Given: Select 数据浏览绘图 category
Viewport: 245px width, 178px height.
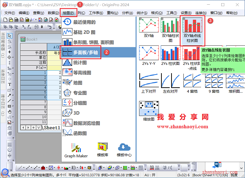Looking at the screenshot, I should pos(99,123).
